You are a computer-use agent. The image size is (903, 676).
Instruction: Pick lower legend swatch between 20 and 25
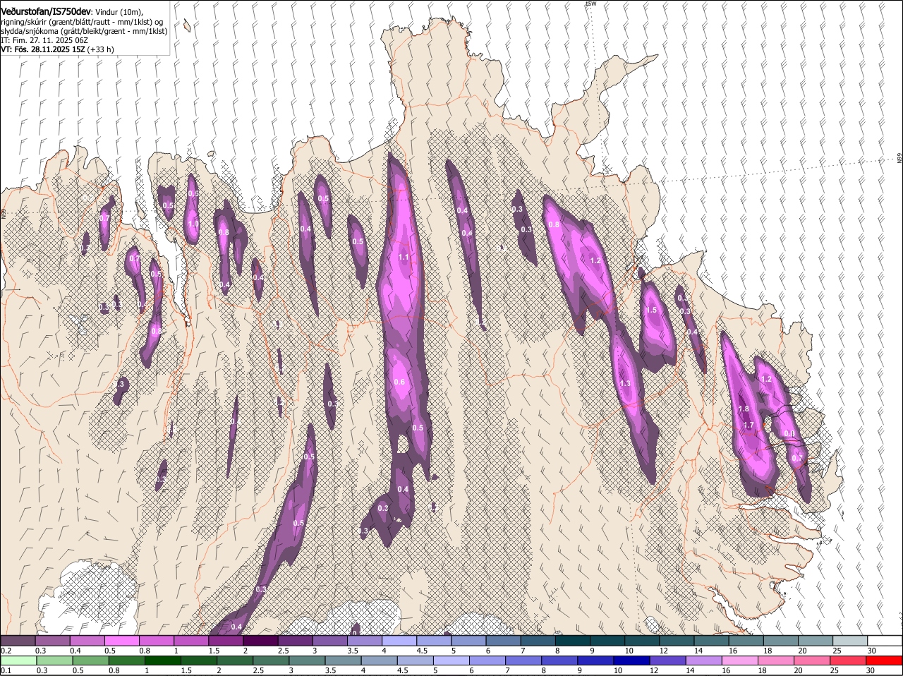[x=813, y=660]
